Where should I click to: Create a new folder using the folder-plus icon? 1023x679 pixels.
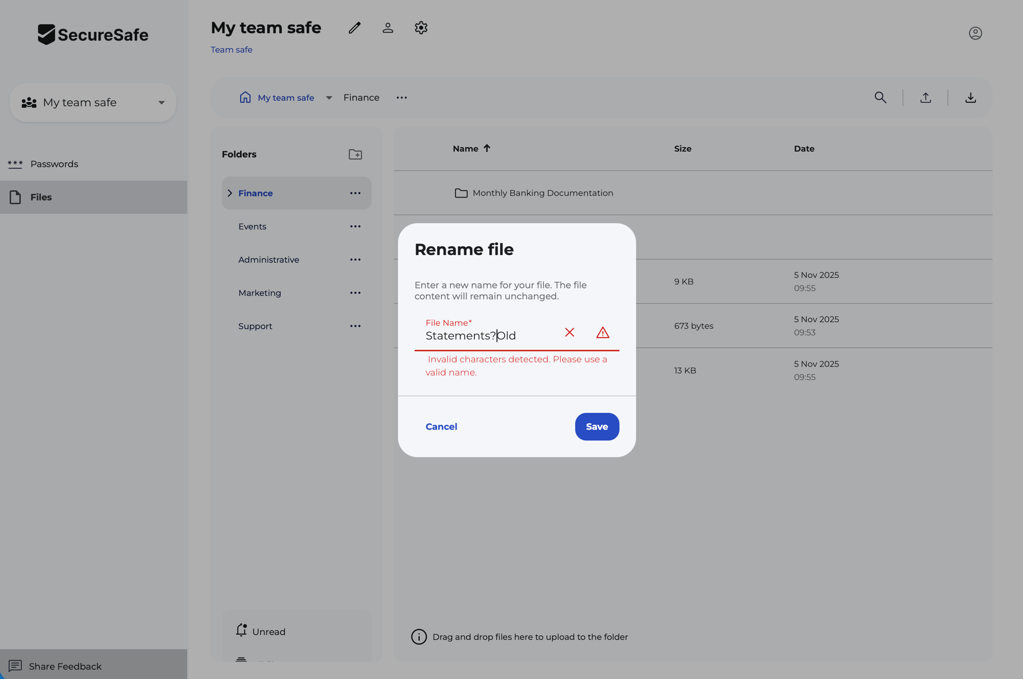tap(355, 154)
